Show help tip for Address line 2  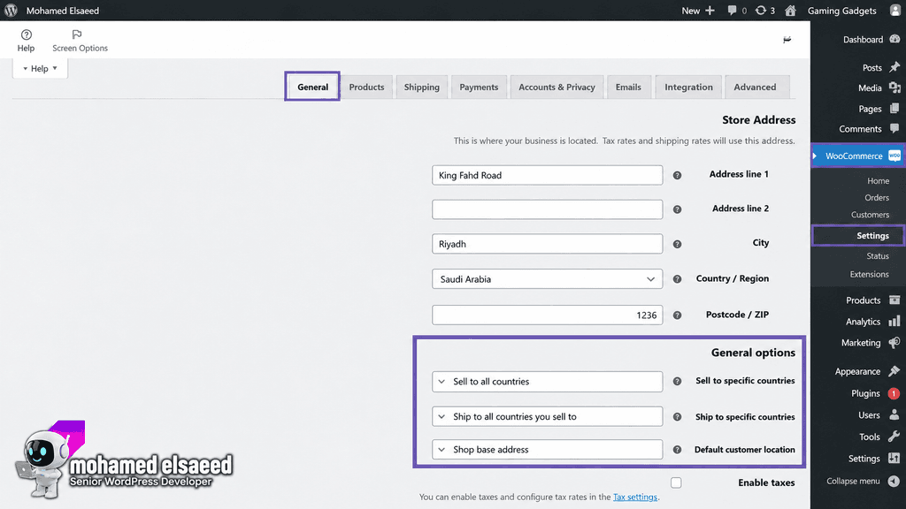pyautogui.click(x=677, y=209)
